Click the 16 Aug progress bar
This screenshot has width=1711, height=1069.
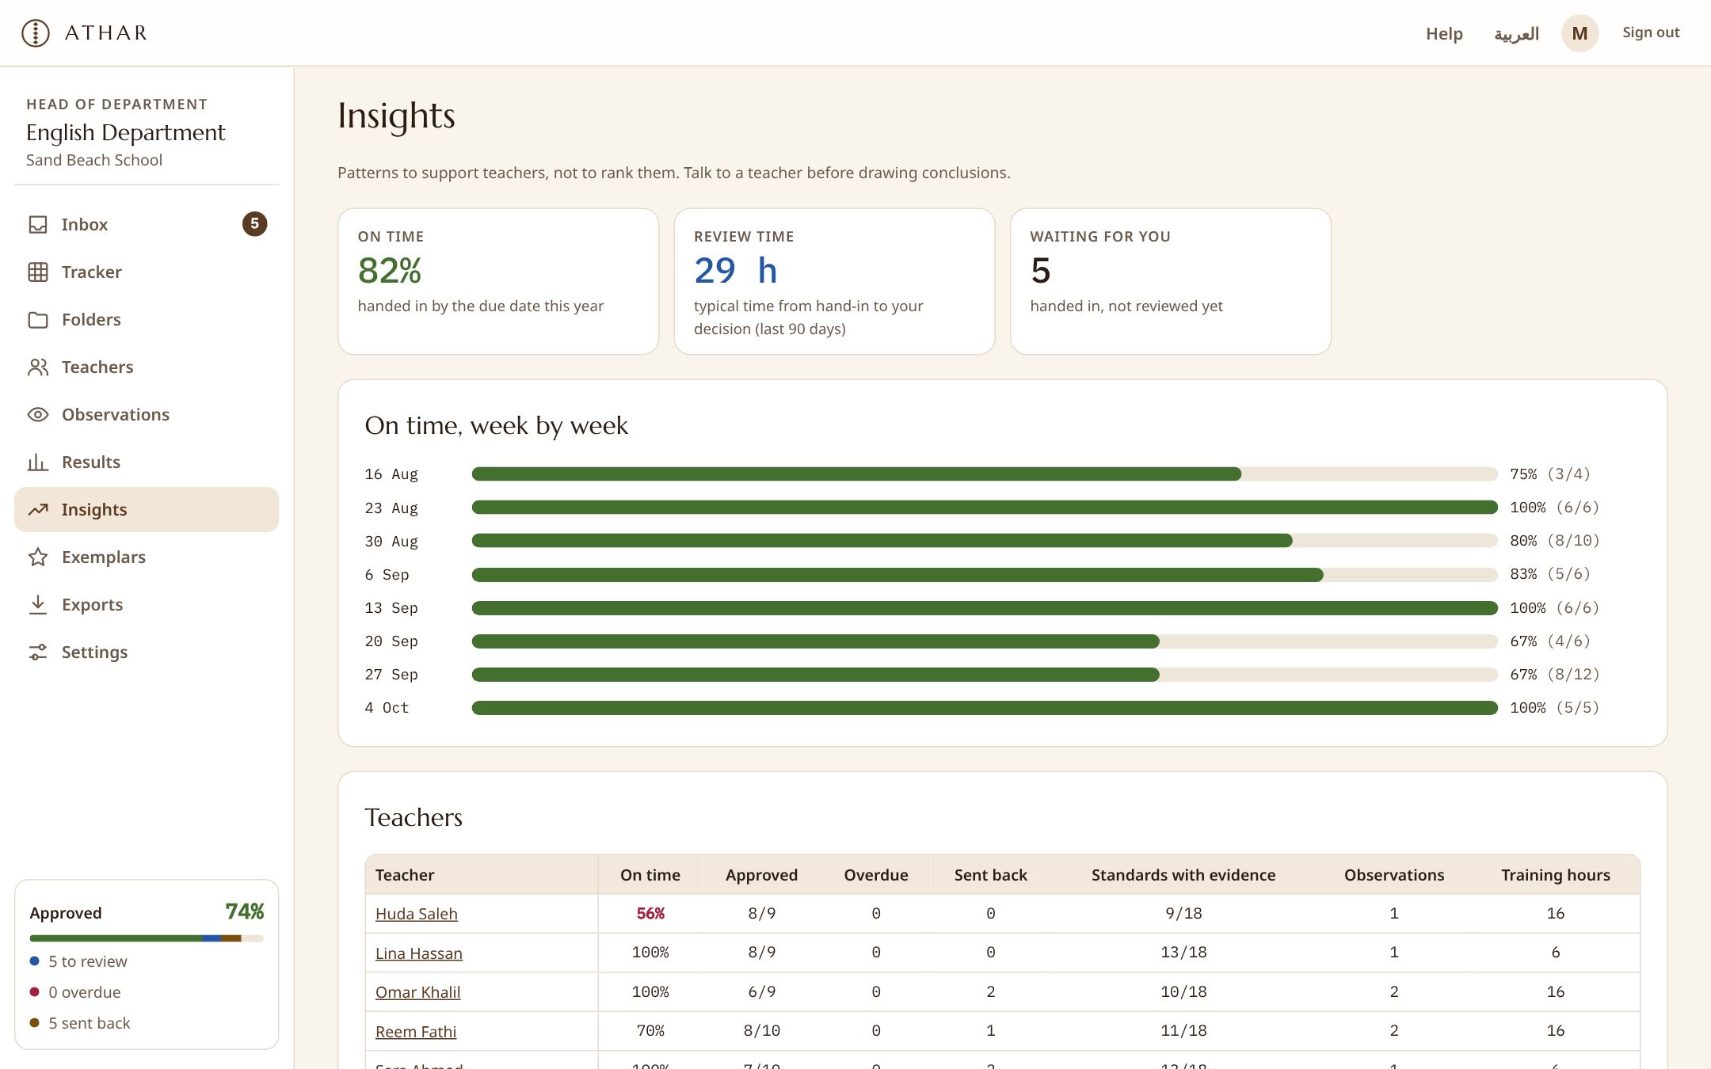tap(985, 474)
